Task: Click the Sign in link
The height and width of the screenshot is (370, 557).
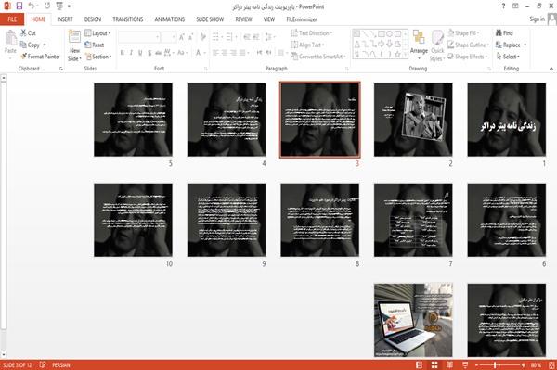Action: coord(538,19)
